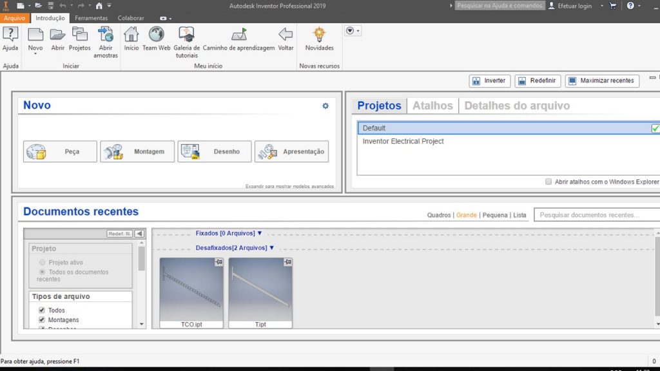Viewport: 660px width, 371px height.
Task: Click the new document icon in quick access toolbar
Action: pyautogui.click(x=20, y=6)
